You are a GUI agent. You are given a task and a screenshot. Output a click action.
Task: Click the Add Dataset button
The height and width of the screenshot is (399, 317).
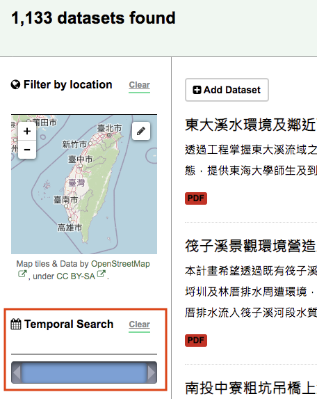coord(227,90)
